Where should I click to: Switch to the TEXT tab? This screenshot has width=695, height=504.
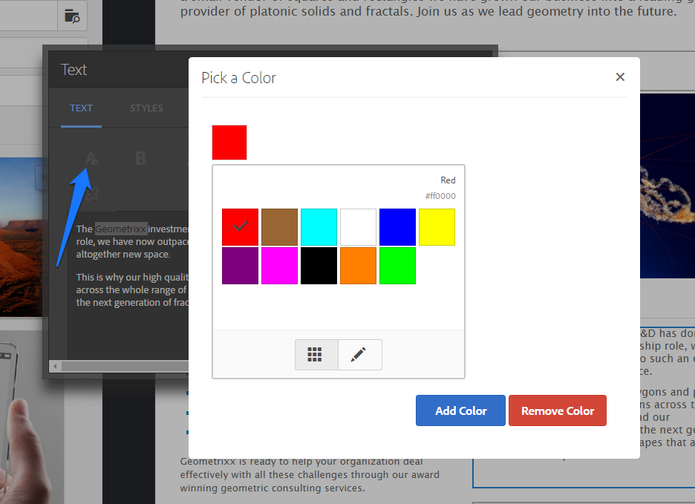coord(81,108)
